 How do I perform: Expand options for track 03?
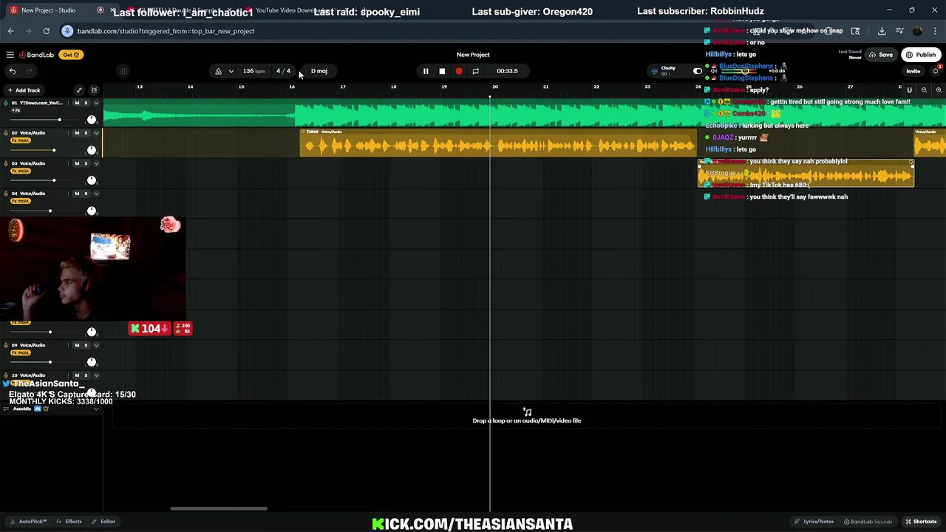click(96, 163)
